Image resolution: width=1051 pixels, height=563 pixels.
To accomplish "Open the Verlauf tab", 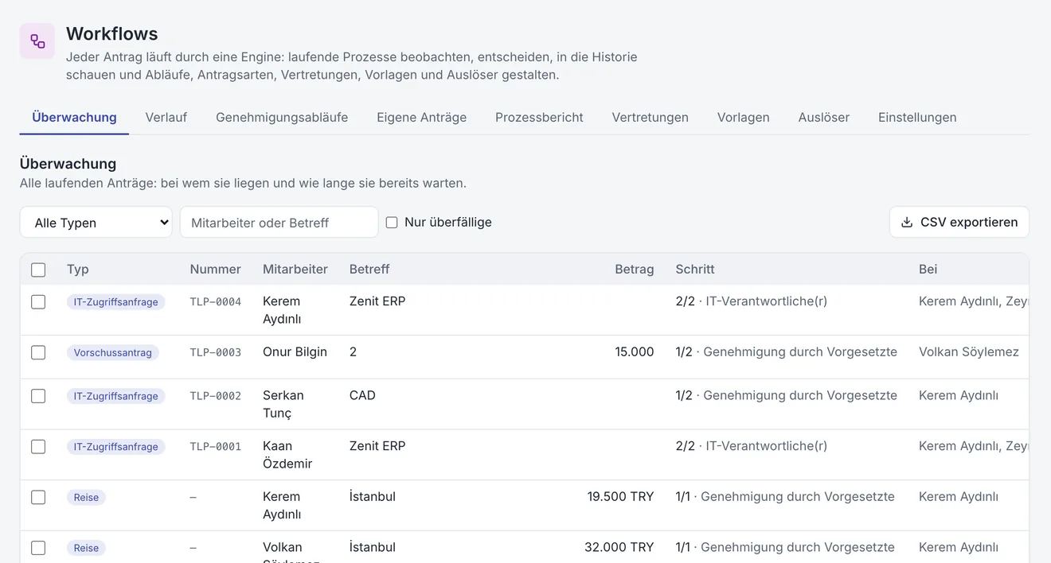I will (166, 118).
